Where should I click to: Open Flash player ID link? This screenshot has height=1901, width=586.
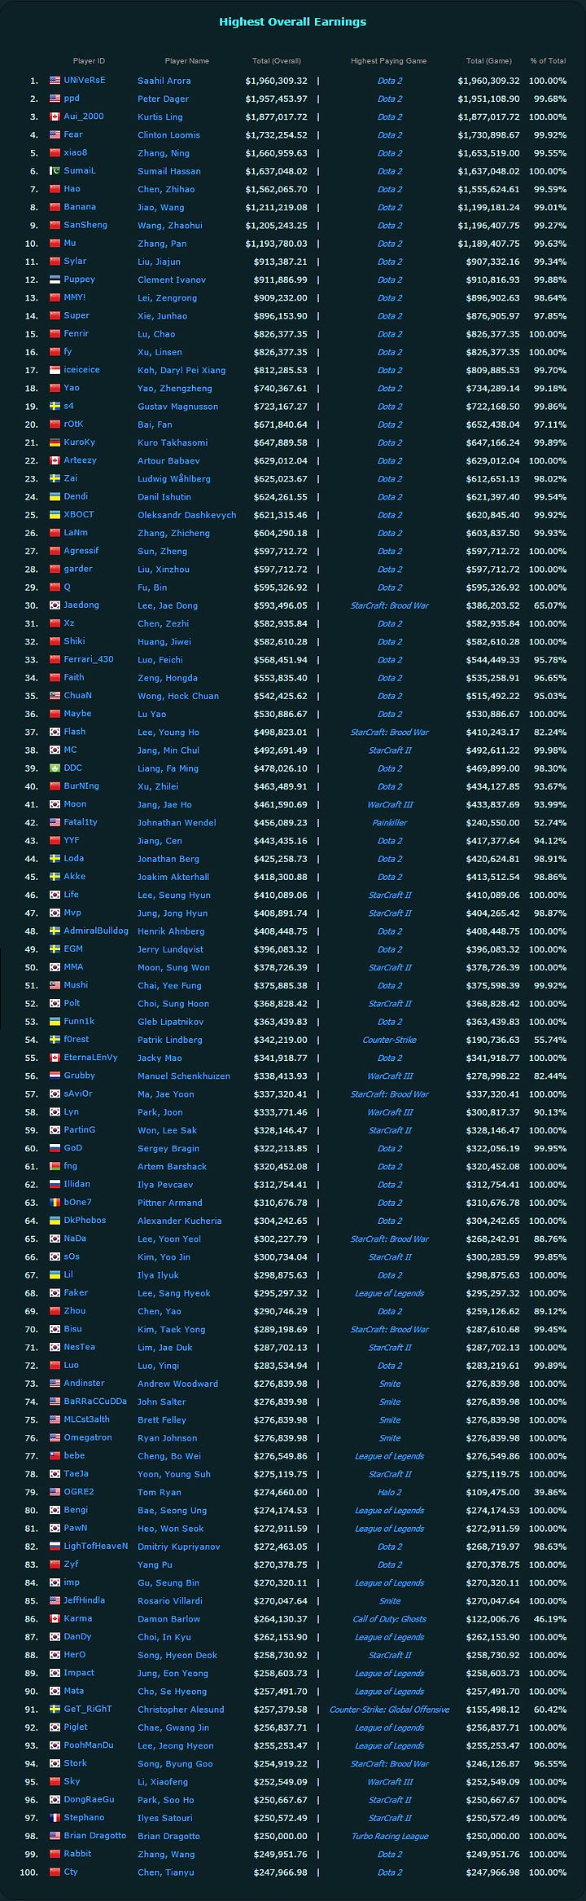click(75, 732)
